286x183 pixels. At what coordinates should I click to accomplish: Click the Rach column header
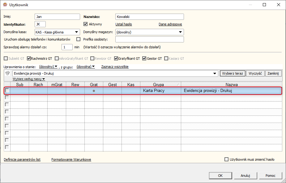click(38, 85)
